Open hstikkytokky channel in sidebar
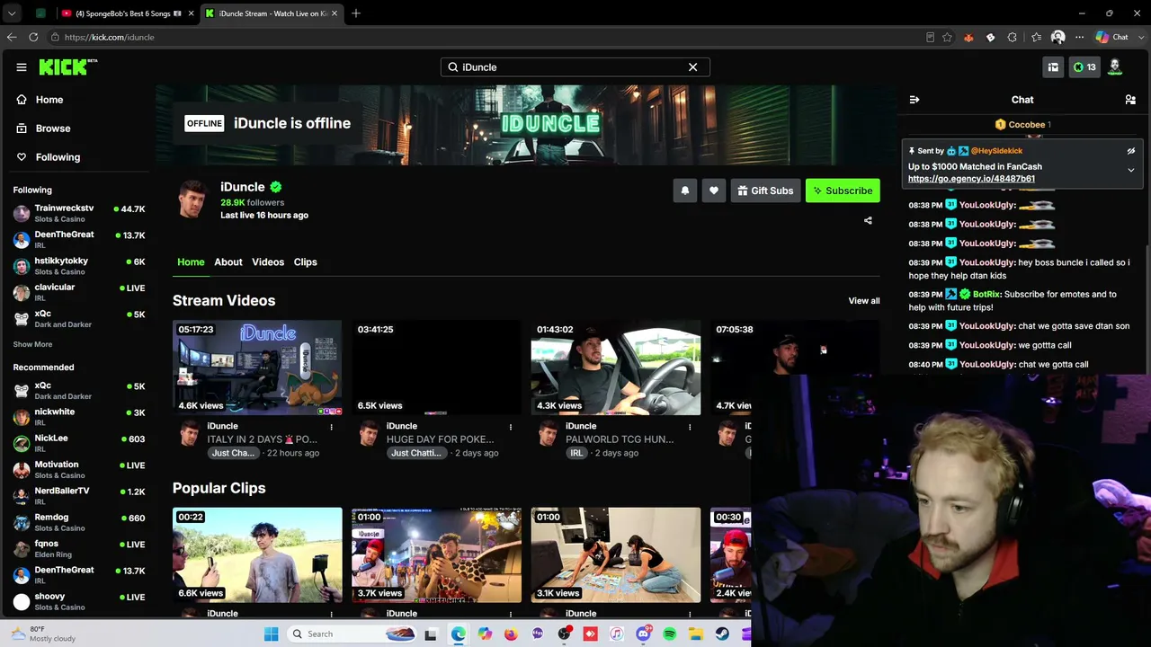This screenshot has height=647, width=1151. pyautogui.click(x=77, y=266)
